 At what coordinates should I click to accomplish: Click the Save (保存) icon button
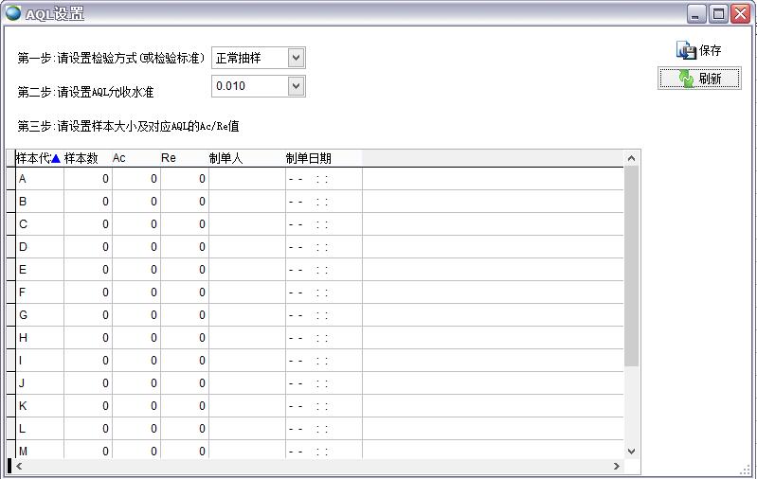point(699,51)
